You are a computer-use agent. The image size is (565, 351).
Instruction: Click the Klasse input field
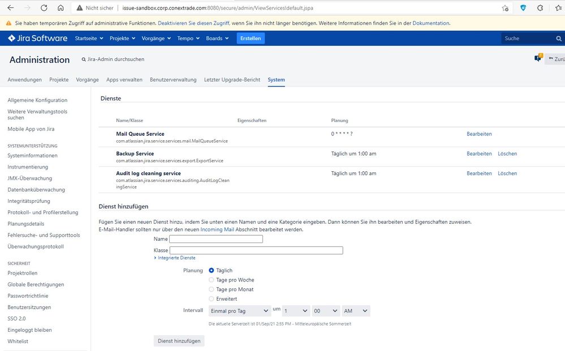(x=256, y=250)
